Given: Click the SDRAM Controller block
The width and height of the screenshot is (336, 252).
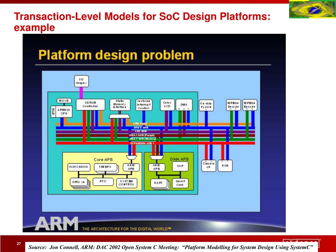Looking at the screenshot, I should pos(91,105).
